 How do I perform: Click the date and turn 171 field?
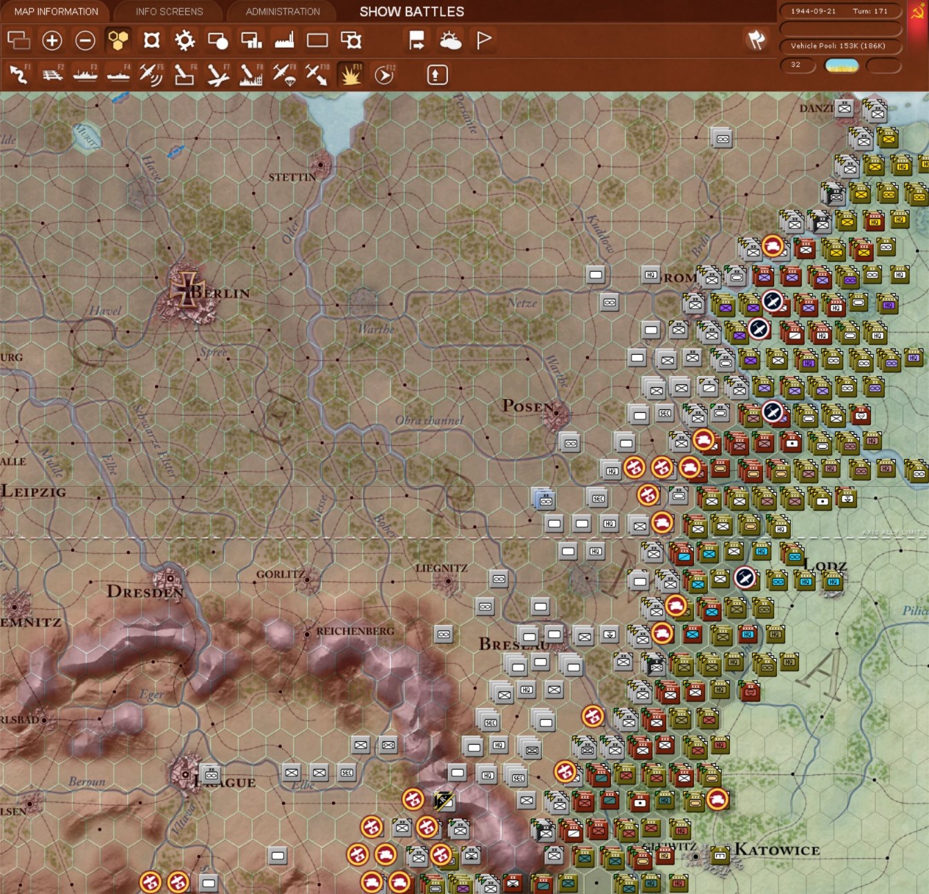click(840, 11)
